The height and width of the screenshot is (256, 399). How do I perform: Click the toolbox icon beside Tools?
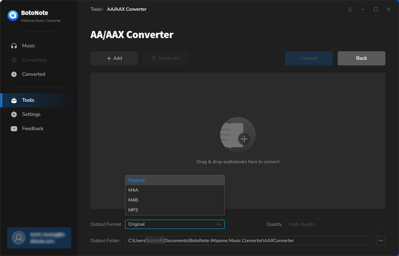(x=14, y=100)
